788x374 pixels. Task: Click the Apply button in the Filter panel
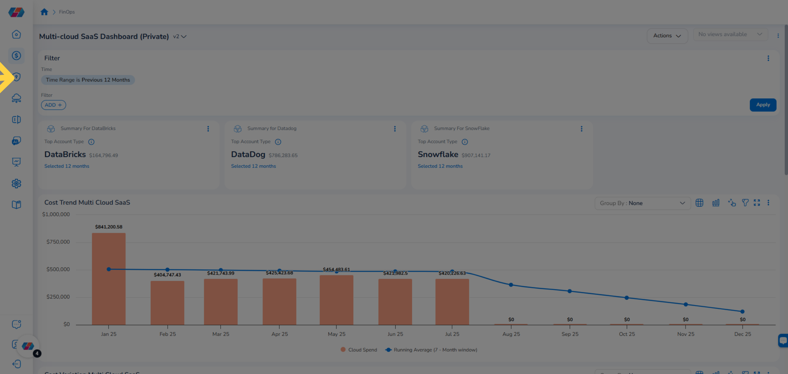(763, 105)
